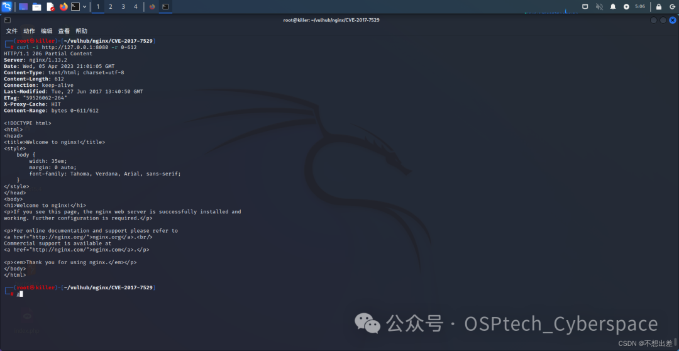
Task: Open the 文件 menu
Action: (x=12, y=31)
